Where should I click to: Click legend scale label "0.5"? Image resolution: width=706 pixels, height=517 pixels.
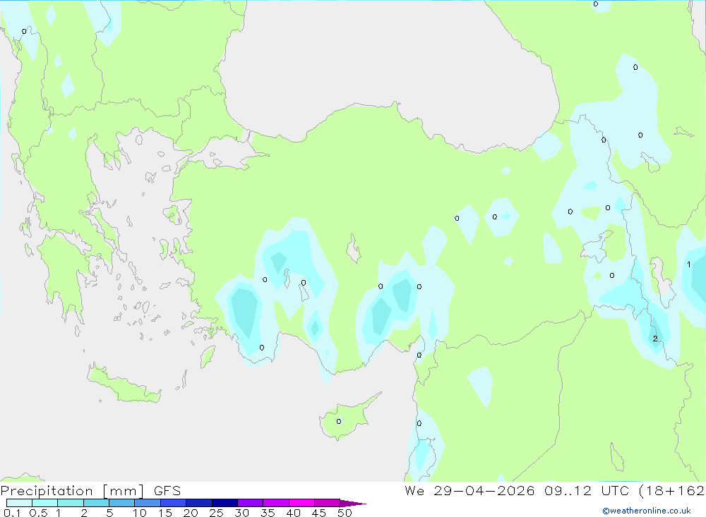pyautogui.click(x=38, y=513)
